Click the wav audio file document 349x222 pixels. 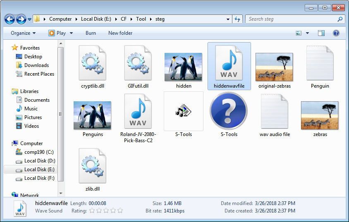(274, 112)
